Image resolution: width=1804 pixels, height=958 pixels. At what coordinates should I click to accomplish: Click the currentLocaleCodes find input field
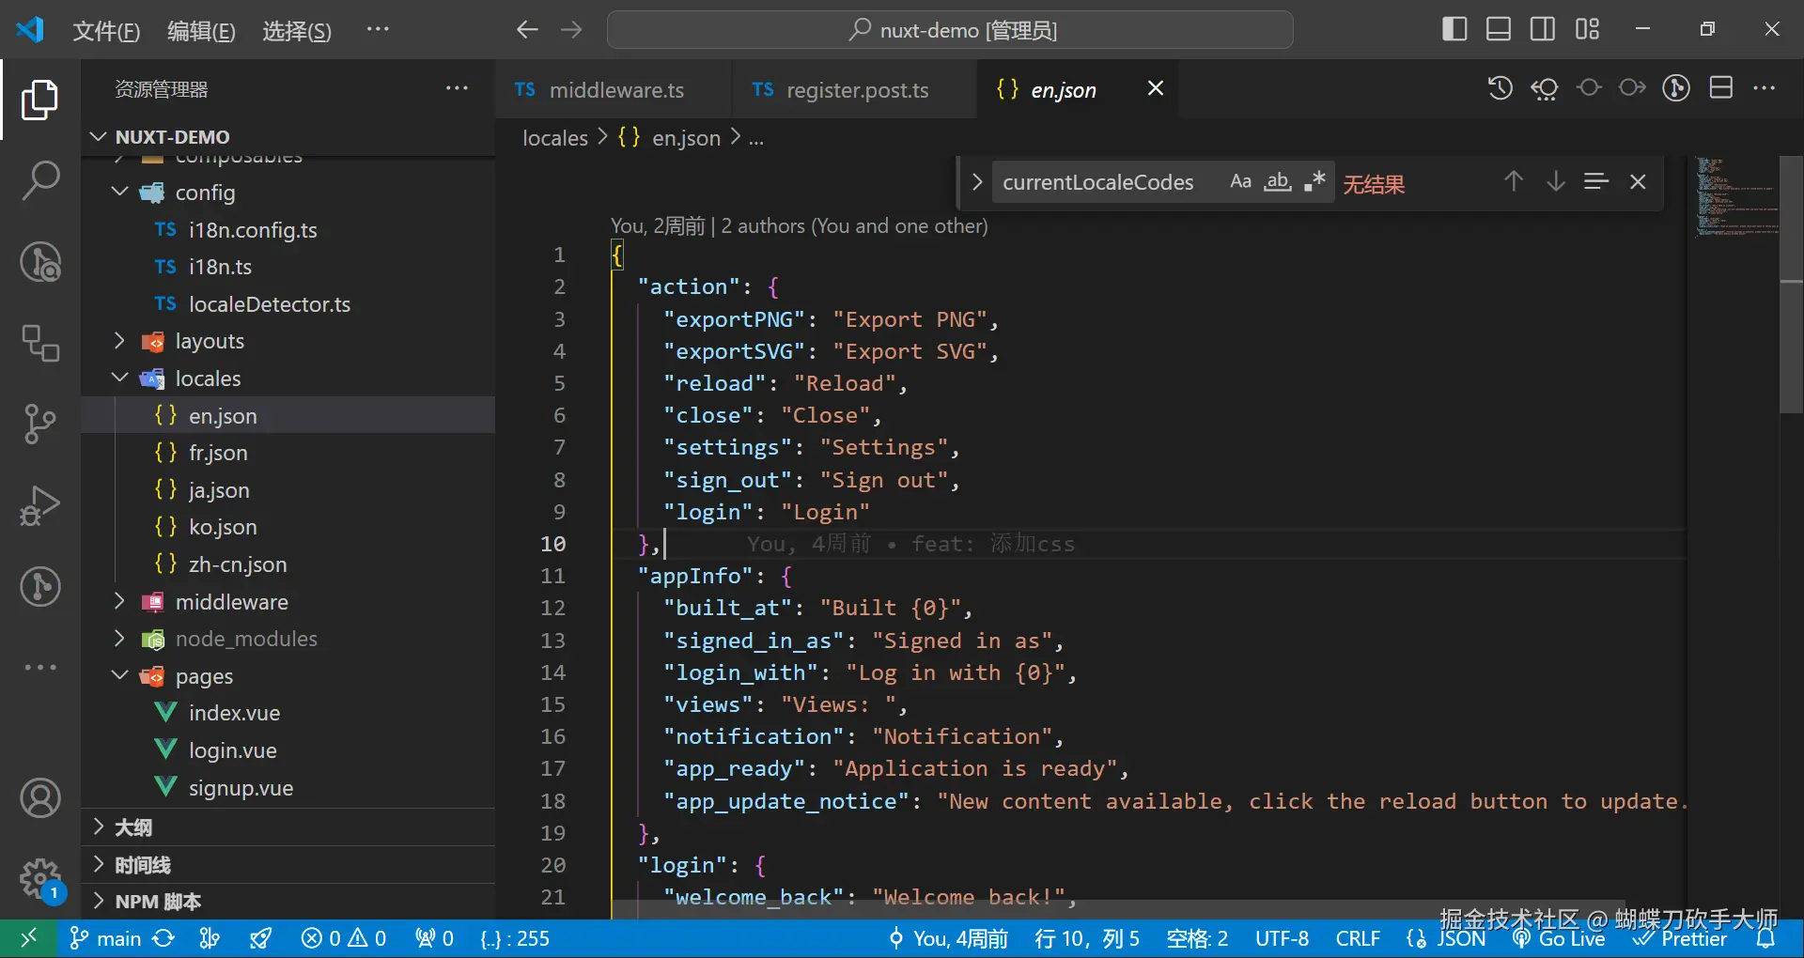(x=1099, y=182)
